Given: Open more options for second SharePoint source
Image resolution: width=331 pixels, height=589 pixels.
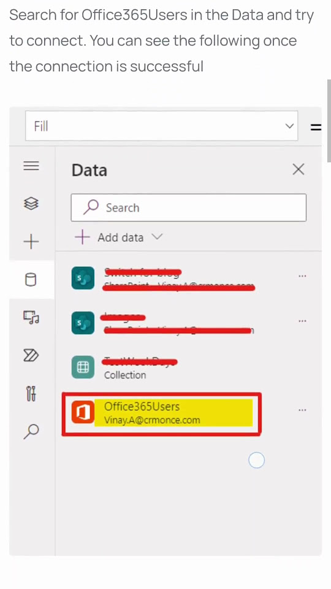Looking at the screenshot, I should pos(302,321).
